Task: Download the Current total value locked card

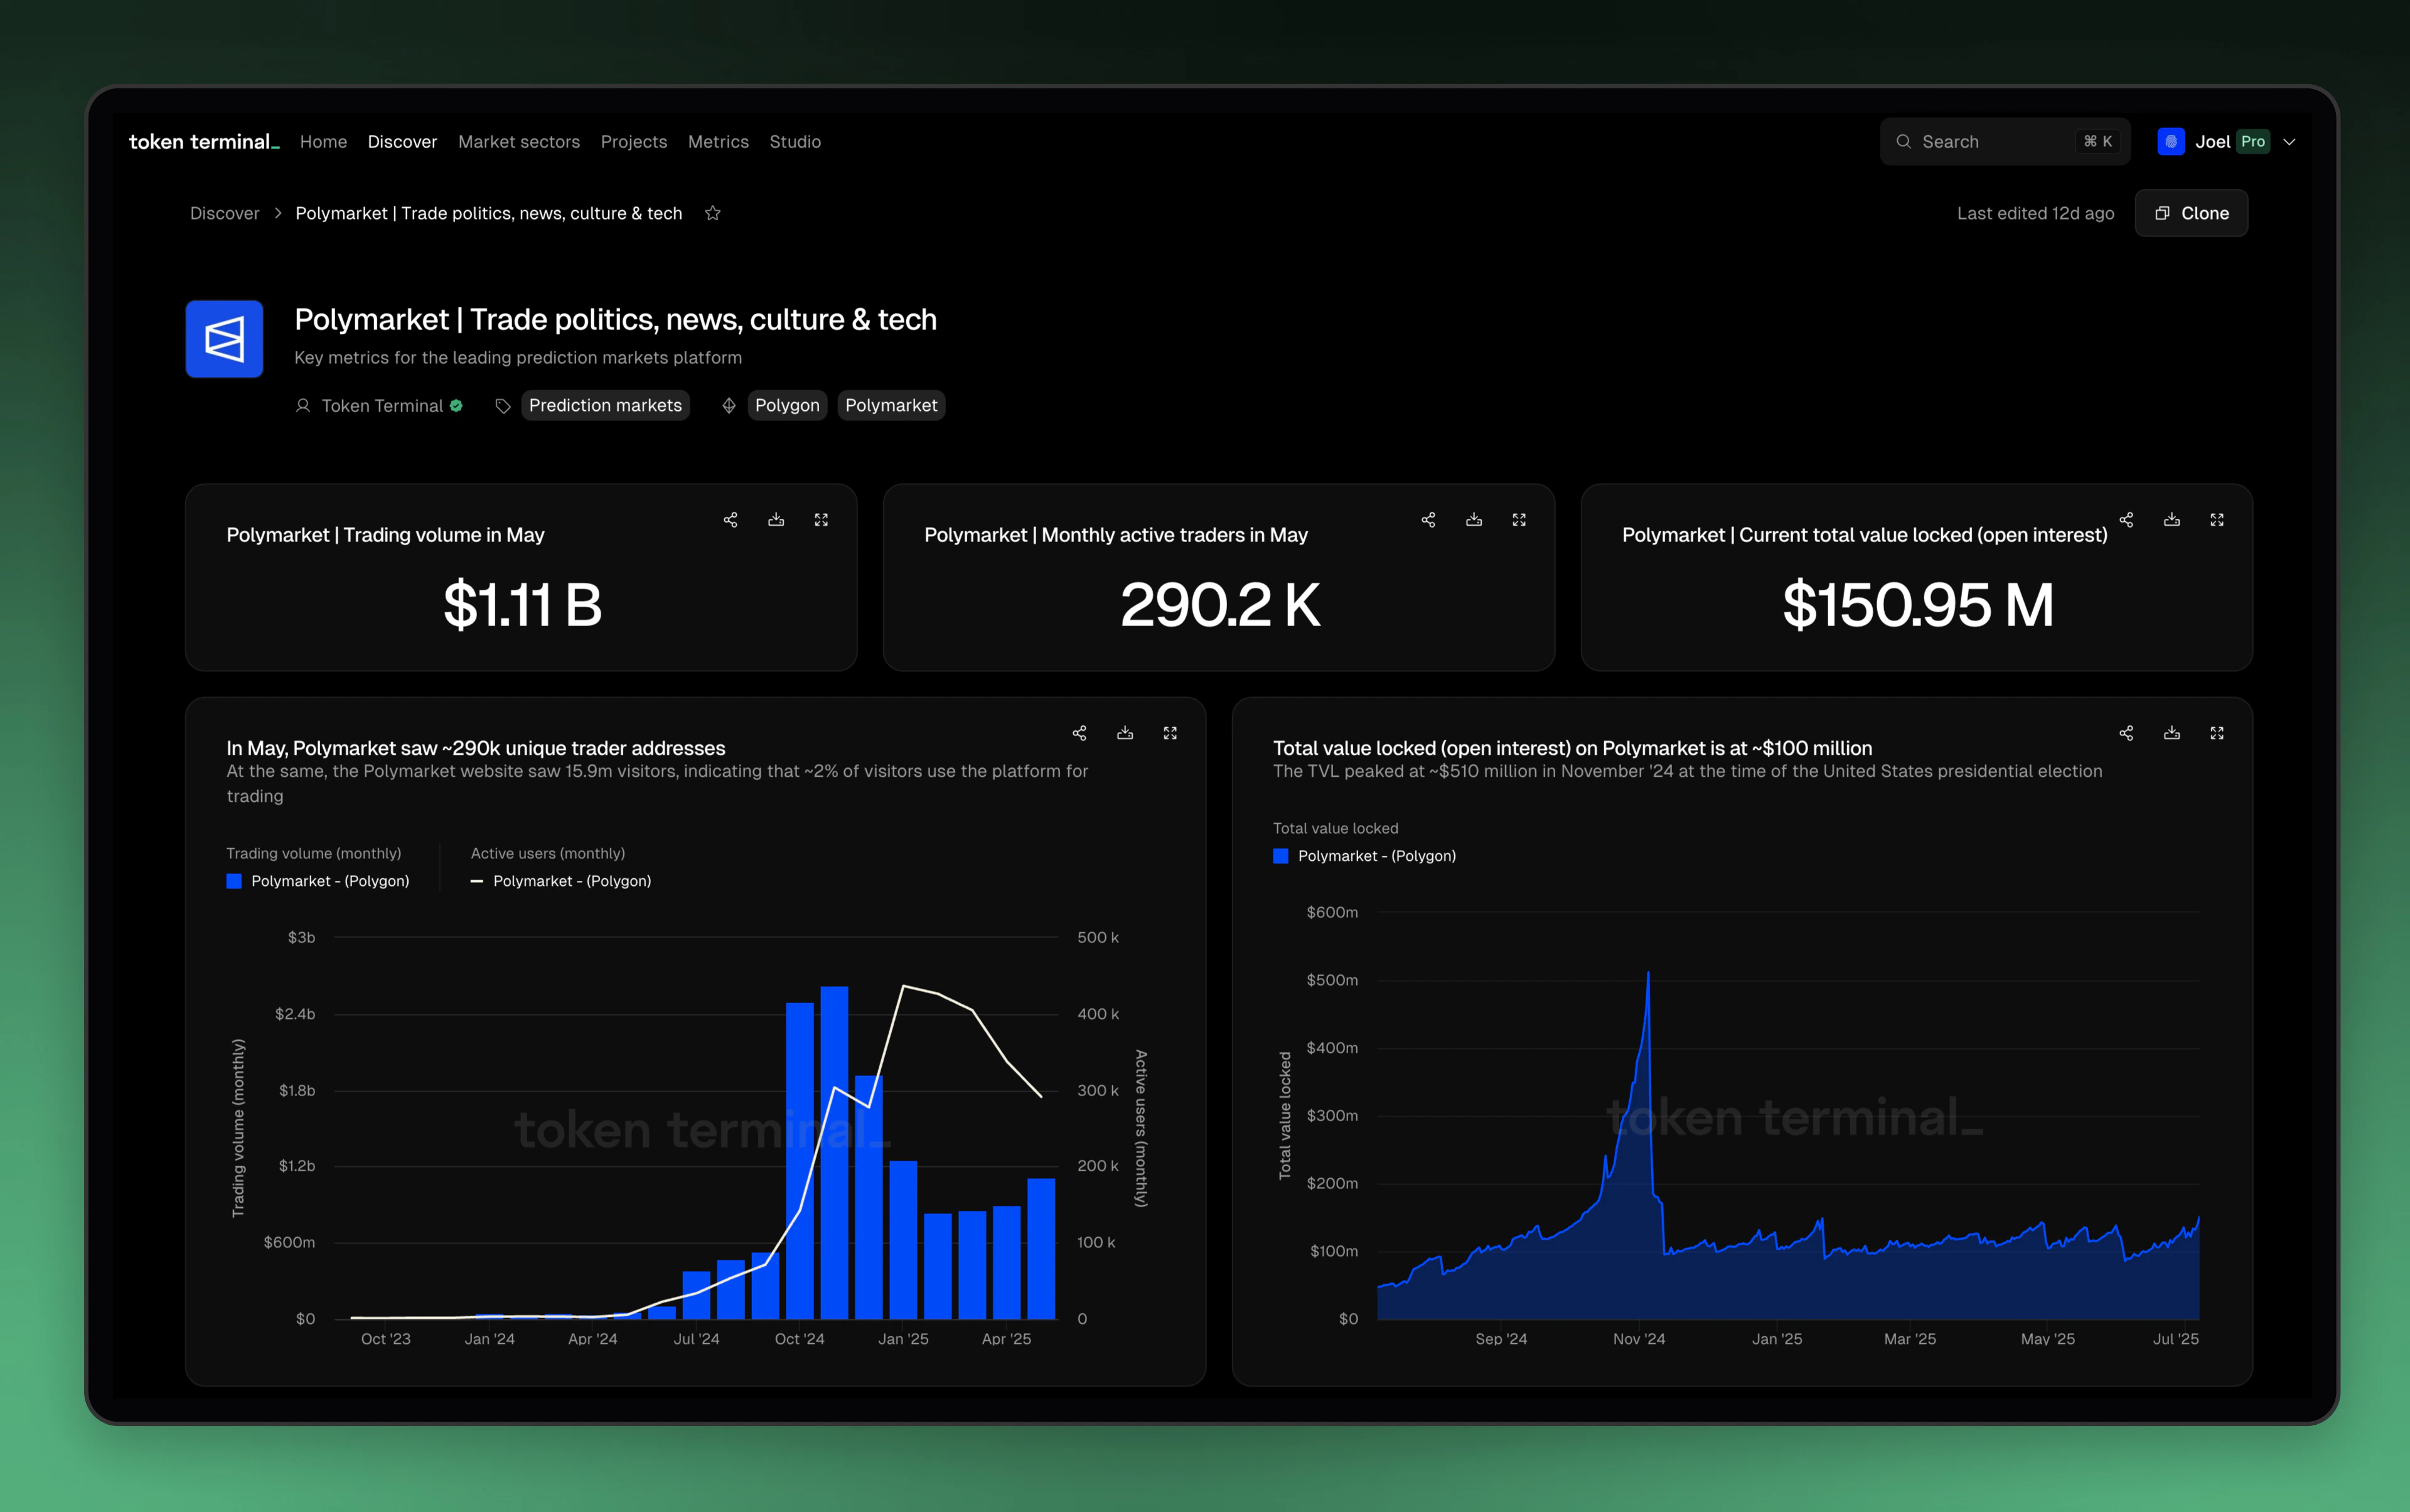Action: (2172, 520)
